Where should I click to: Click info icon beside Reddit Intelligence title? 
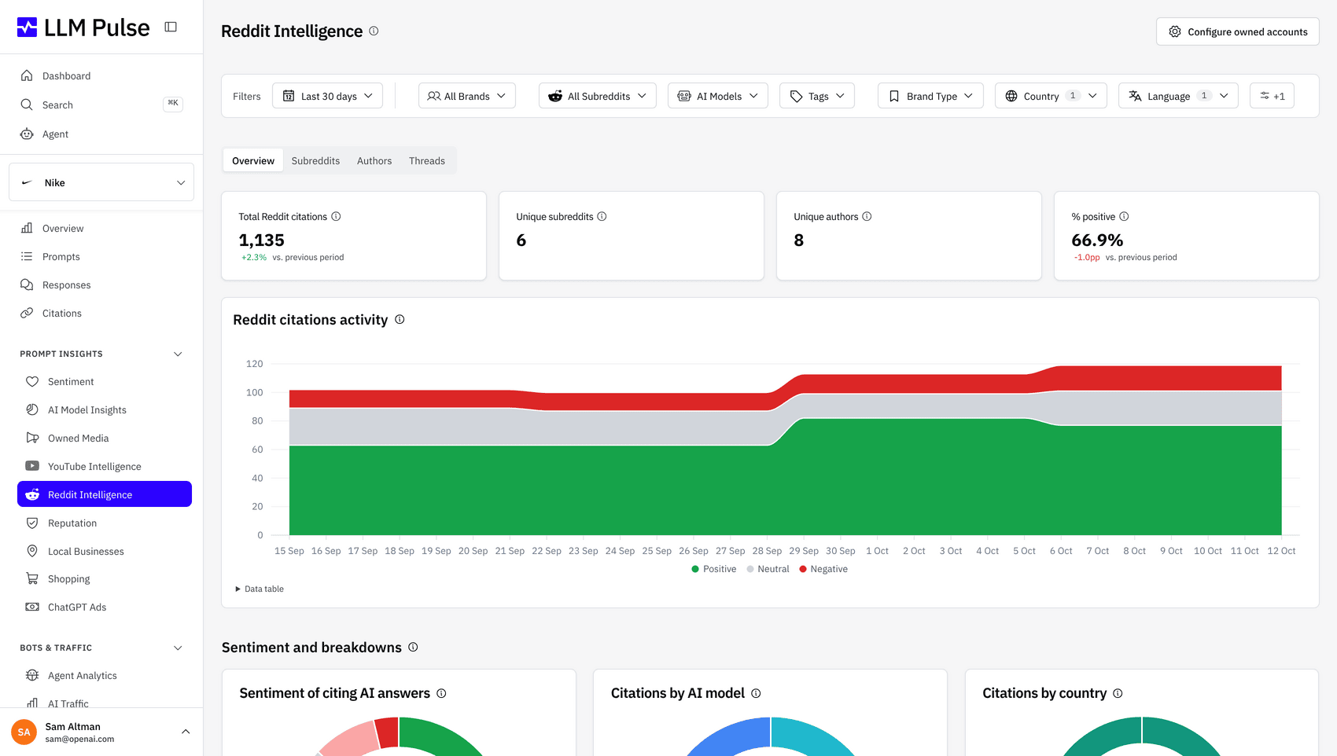[x=374, y=31]
